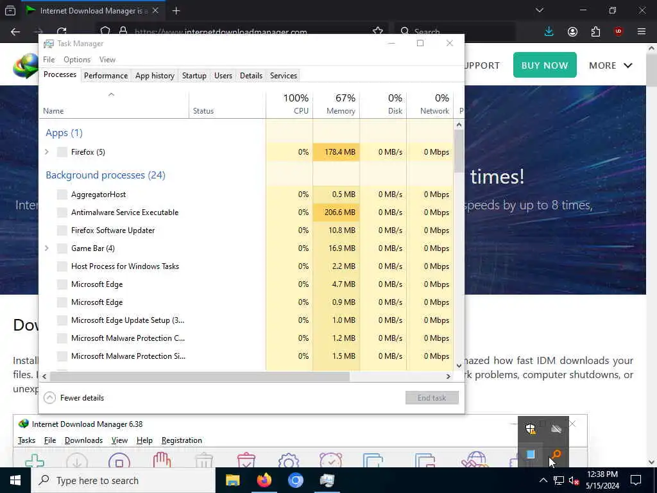Click the taskbar Type here to search box

click(x=123, y=480)
